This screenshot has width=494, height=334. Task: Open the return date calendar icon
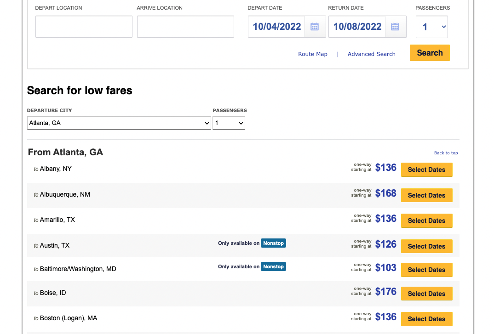[x=395, y=27]
